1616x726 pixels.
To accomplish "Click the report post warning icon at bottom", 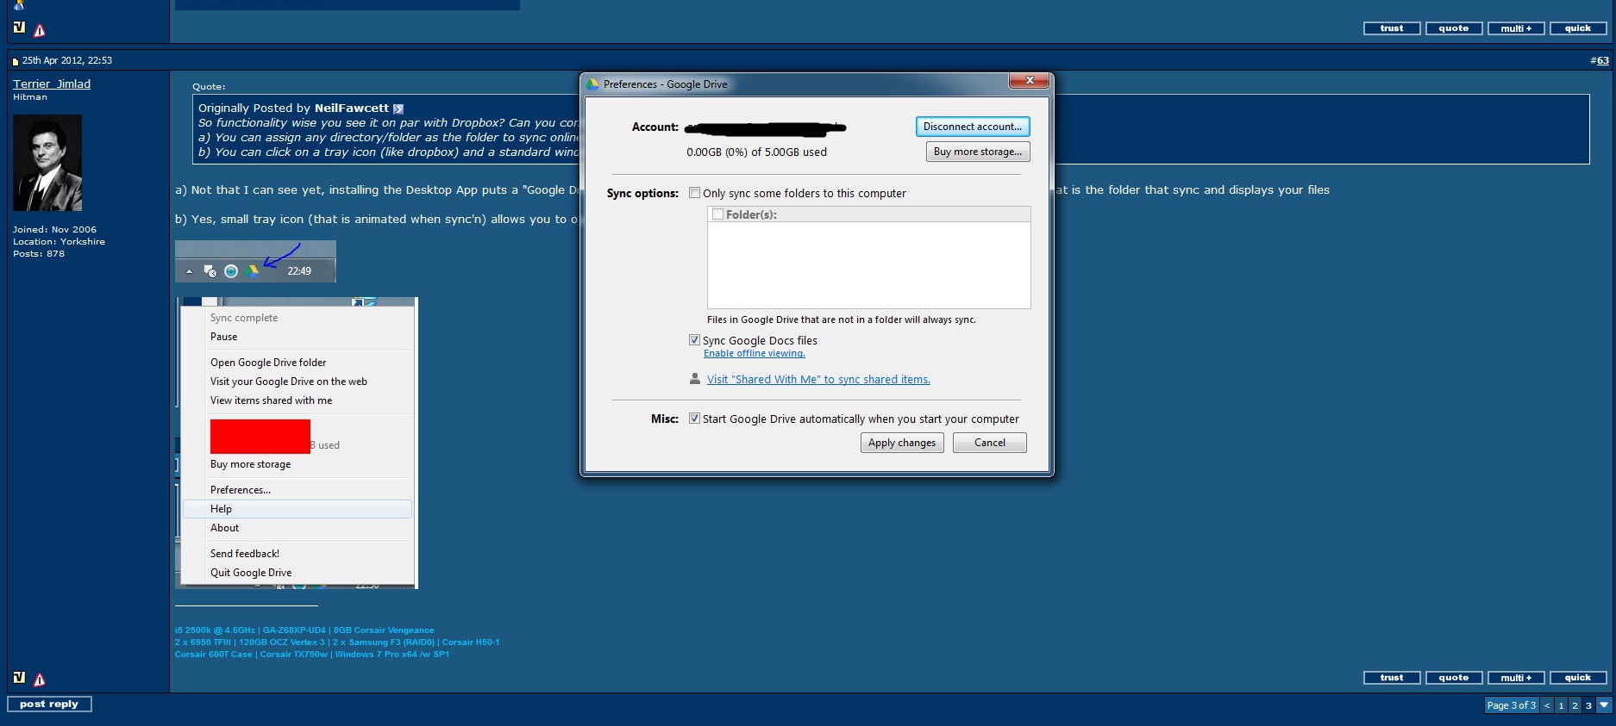I will pos(40,679).
